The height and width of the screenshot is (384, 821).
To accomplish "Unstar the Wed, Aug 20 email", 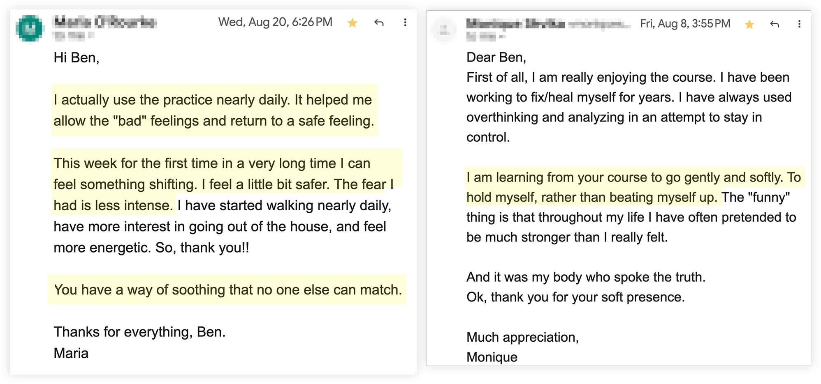I will pos(353,23).
